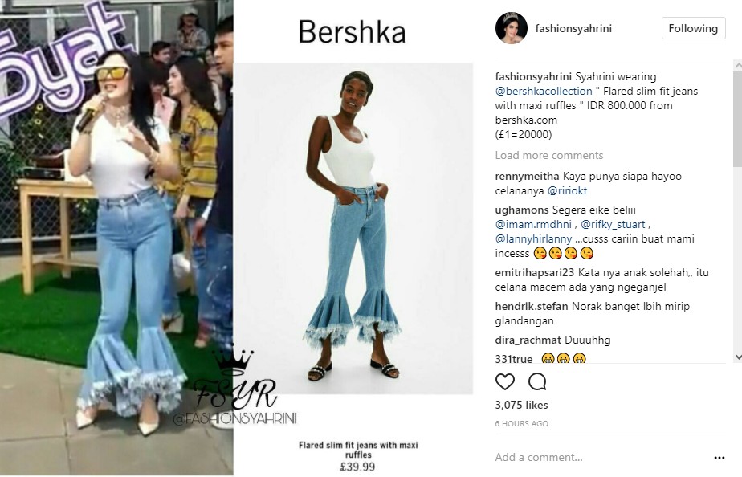Open the @lannyhirlanny mention
Screen dimensions: 742x477
[533, 239]
